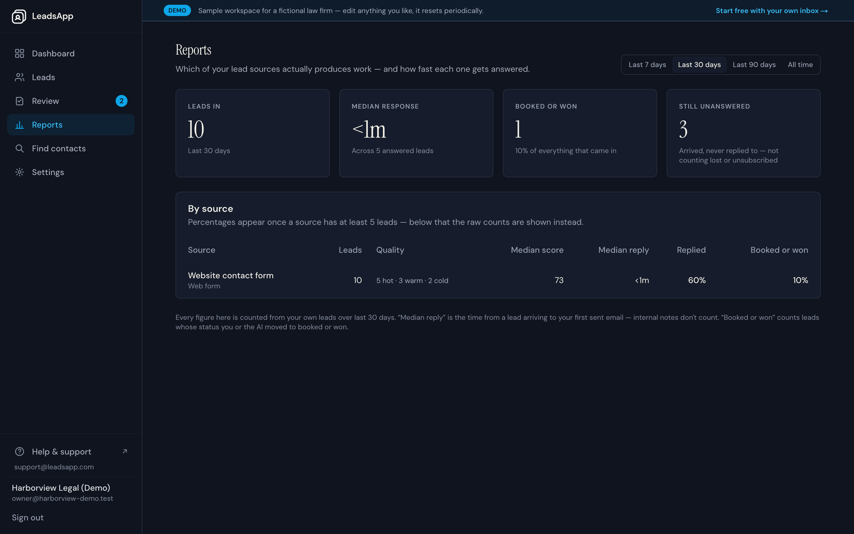Click the Review badge showing 2
This screenshot has height=534, width=854.
[122, 101]
